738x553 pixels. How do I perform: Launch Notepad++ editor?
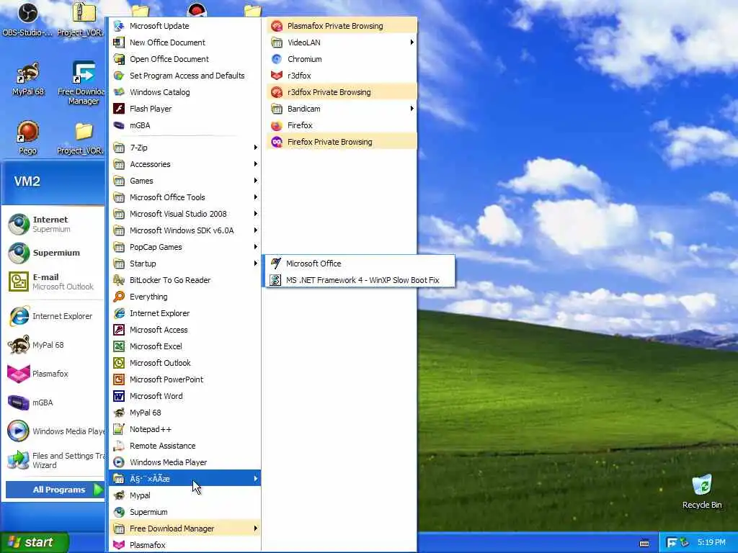(x=185, y=429)
